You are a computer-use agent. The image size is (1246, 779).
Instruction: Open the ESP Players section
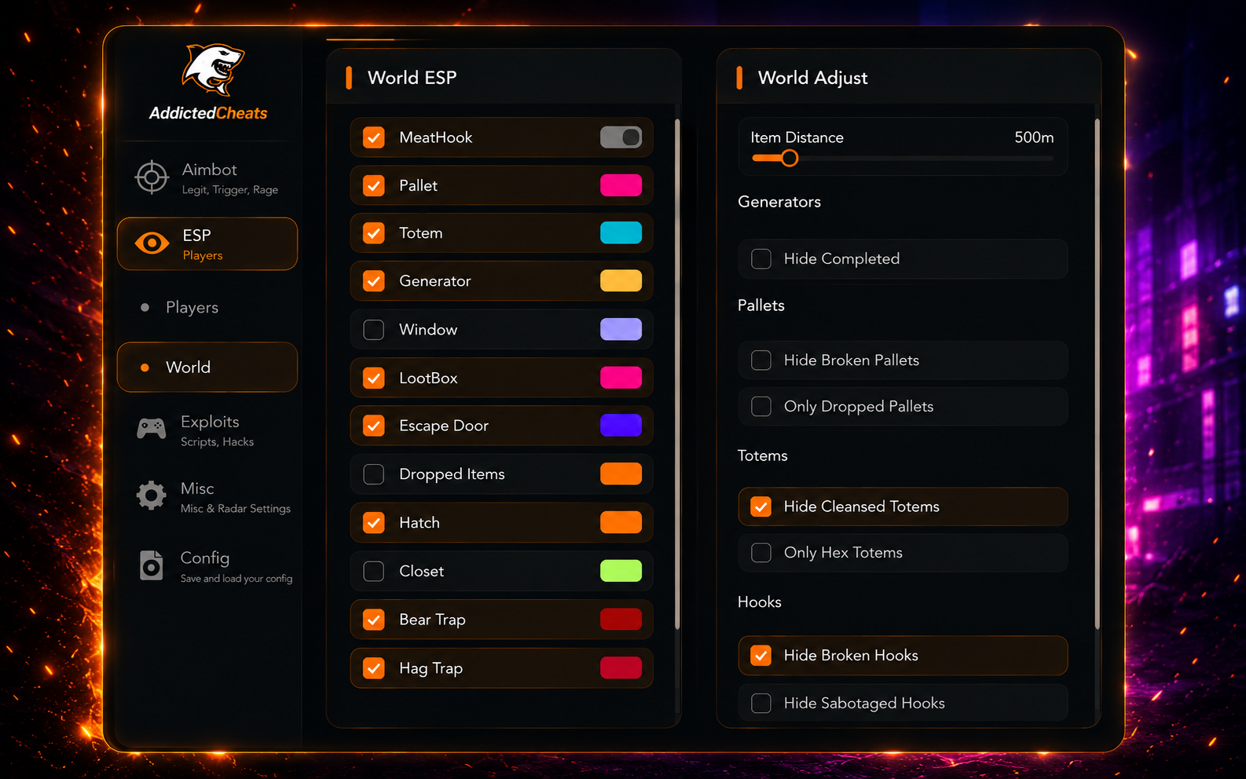click(x=207, y=243)
